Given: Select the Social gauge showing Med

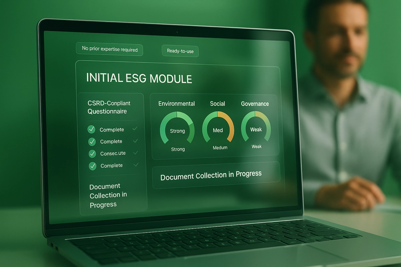Looking at the screenshot, I should [x=218, y=128].
